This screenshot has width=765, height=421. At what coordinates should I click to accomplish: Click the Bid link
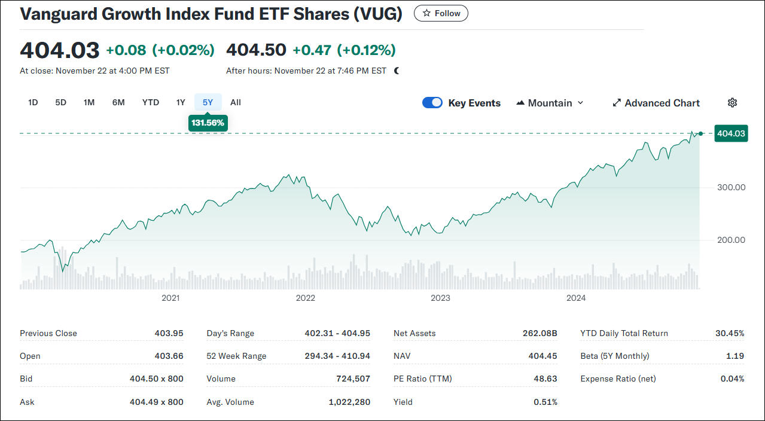tap(27, 379)
